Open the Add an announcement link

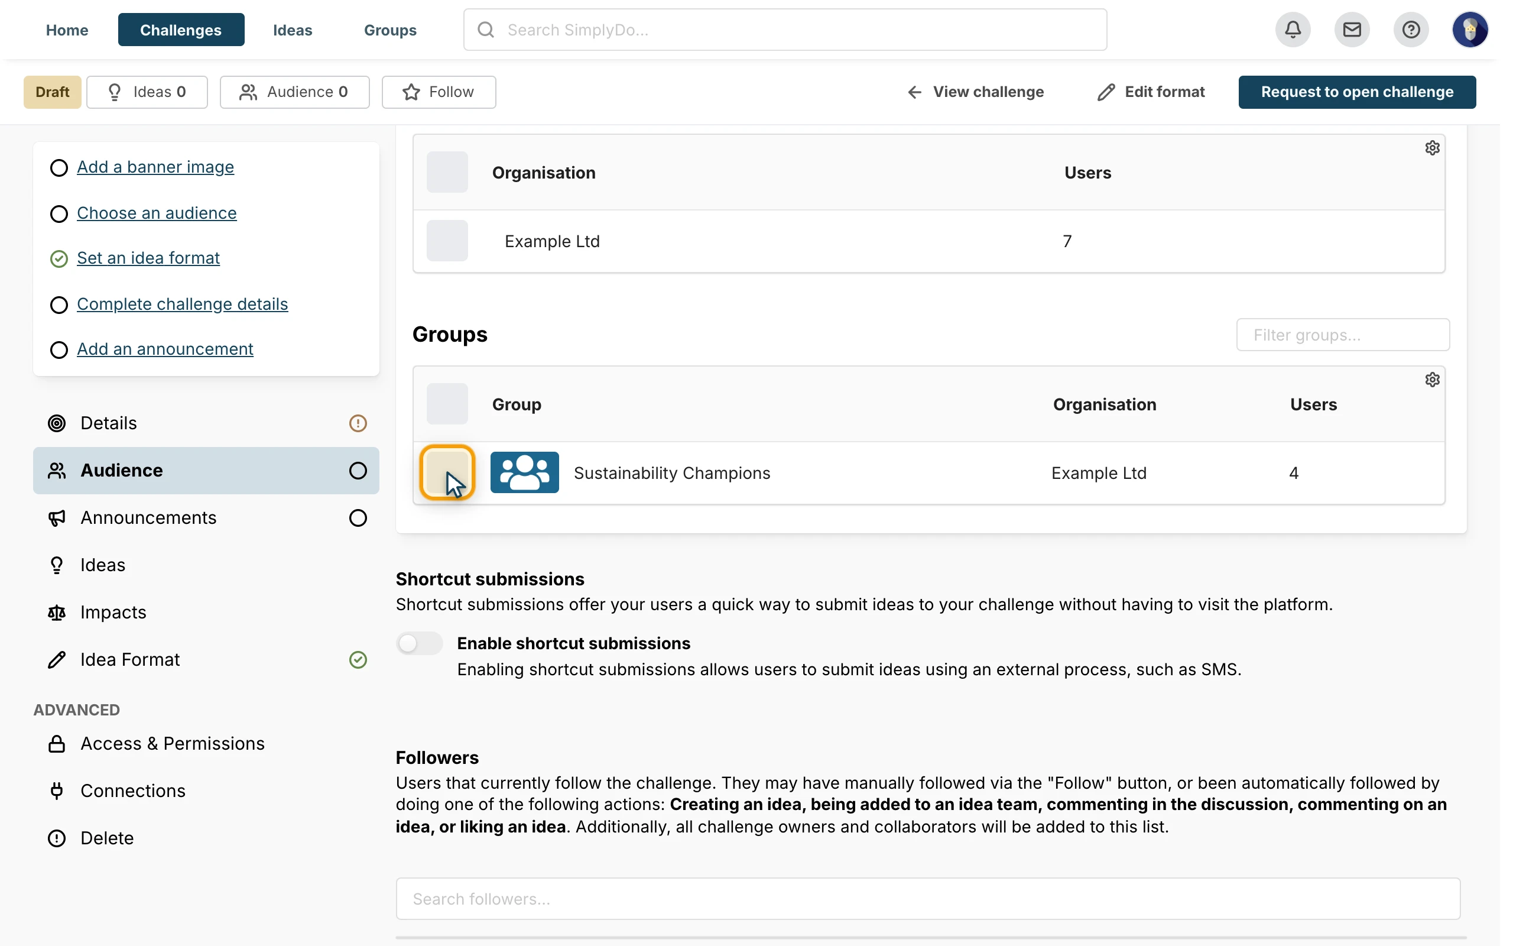tap(165, 349)
